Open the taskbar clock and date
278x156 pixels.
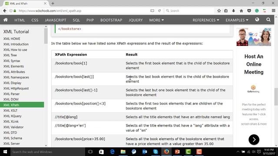tap(269, 152)
